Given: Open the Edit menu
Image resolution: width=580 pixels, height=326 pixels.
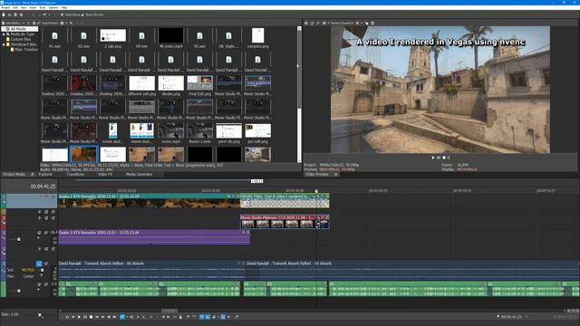Looking at the screenshot, I should pos(15,7).
